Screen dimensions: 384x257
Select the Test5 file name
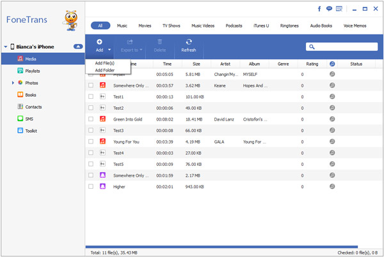(118, 164)
